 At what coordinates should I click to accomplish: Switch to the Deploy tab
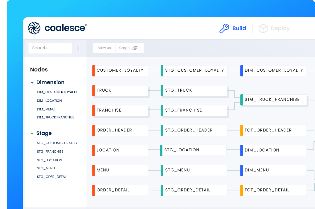(274, 29)
